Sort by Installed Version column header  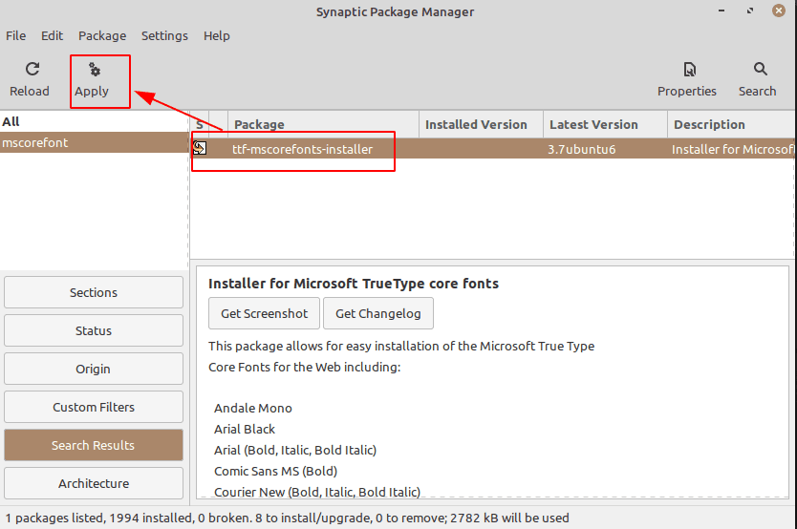tap(481, 124)
